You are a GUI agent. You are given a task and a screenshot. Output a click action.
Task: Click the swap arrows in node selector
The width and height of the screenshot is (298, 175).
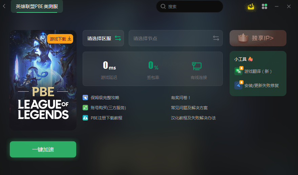tap(216, 38)
